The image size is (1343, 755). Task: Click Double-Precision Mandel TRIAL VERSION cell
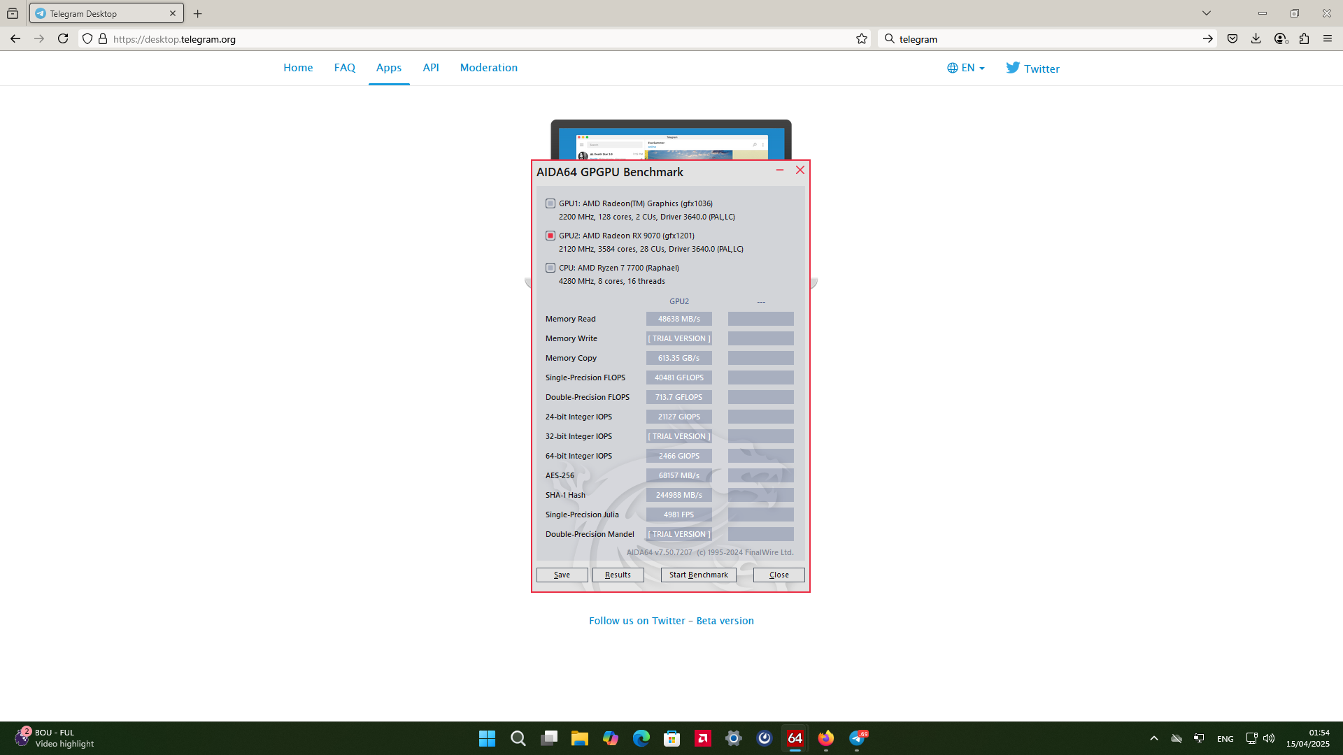(x=678, y=534)
